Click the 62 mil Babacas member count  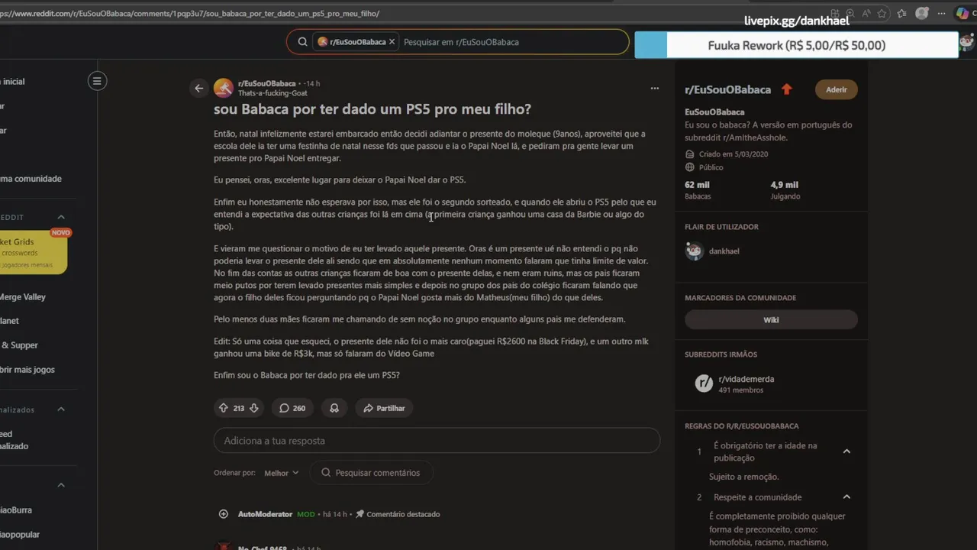[698, 190]
